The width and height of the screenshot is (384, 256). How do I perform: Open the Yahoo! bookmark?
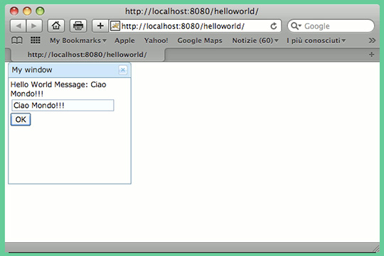point(156,40)
